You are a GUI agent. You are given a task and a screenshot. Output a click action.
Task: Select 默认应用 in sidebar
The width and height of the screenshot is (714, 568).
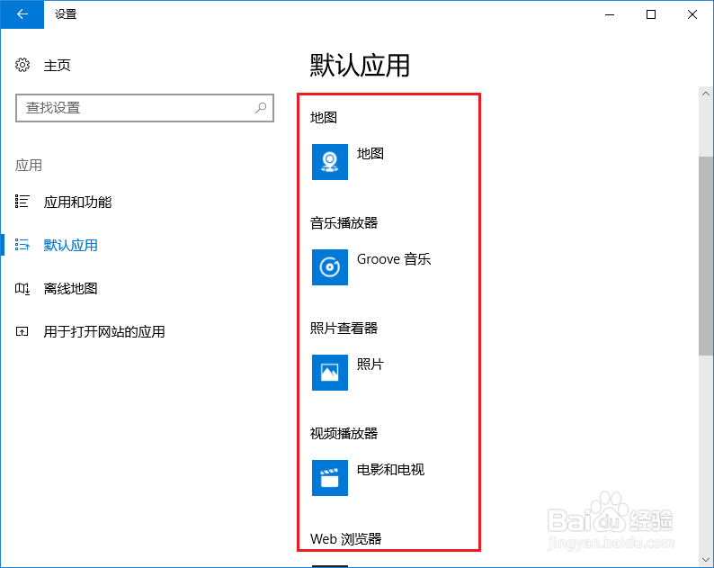[x=70, y=245]
